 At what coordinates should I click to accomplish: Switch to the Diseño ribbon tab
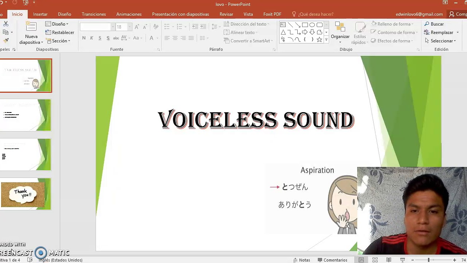[65, 14]
